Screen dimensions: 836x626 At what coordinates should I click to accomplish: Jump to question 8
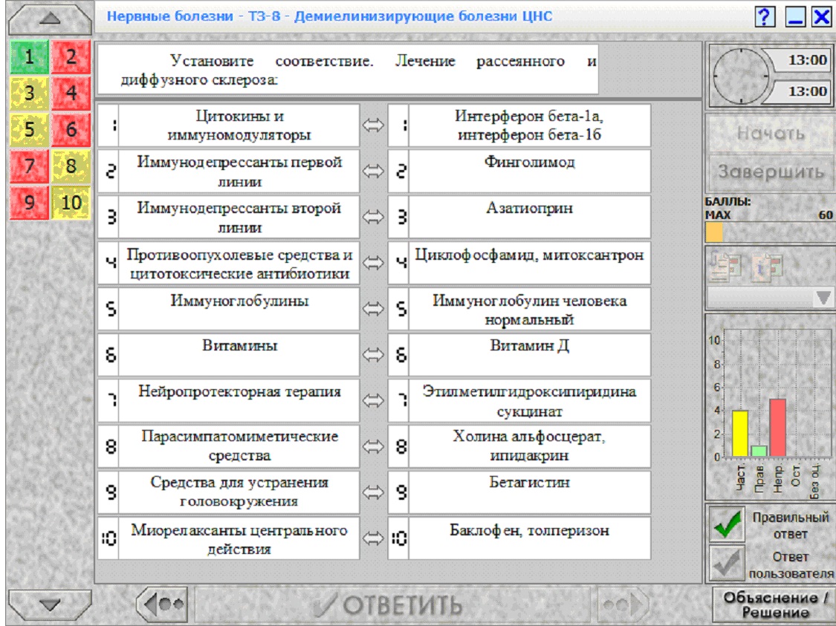coord(71,166)
